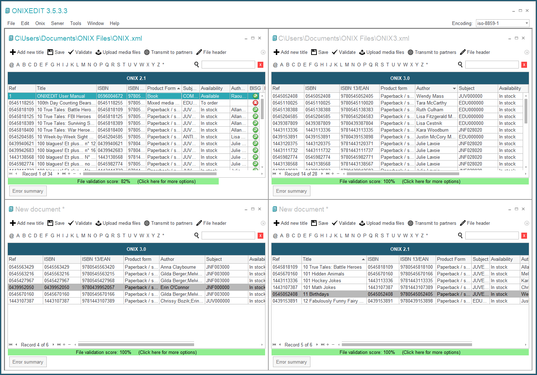This screenshot has height=375, width=537.
Task: Open Author column filter dropdown in ONIX3.xml
Action: (x=454, y=88)
